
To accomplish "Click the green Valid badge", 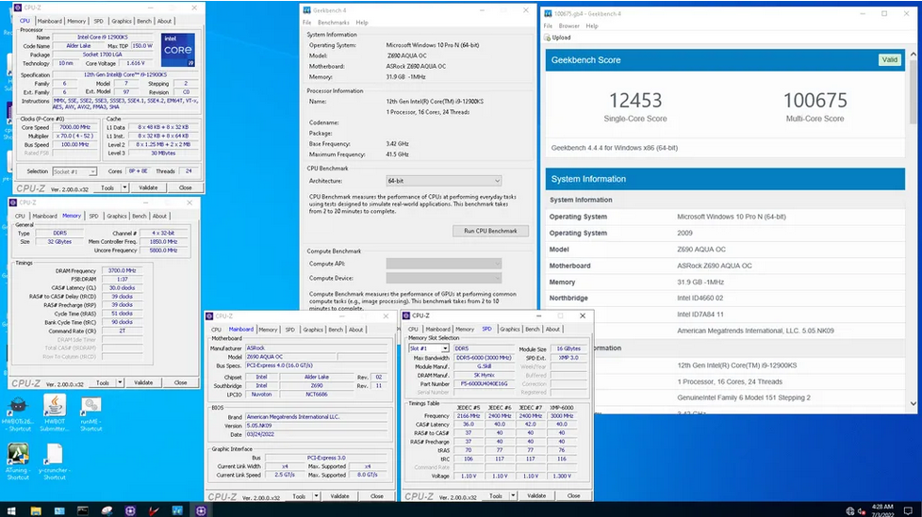I will click(x=890, y=60).
